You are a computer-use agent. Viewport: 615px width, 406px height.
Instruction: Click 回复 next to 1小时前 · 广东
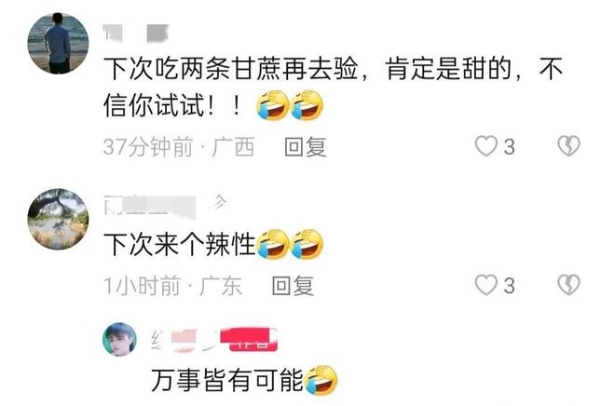[x=293, y=286]
